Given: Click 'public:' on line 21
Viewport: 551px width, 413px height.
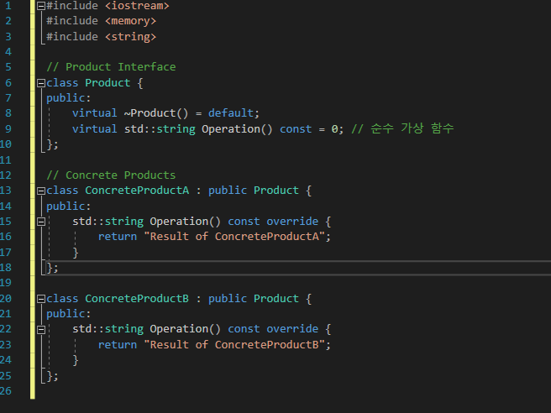Looking at the screenshot, I should (69, 314).
